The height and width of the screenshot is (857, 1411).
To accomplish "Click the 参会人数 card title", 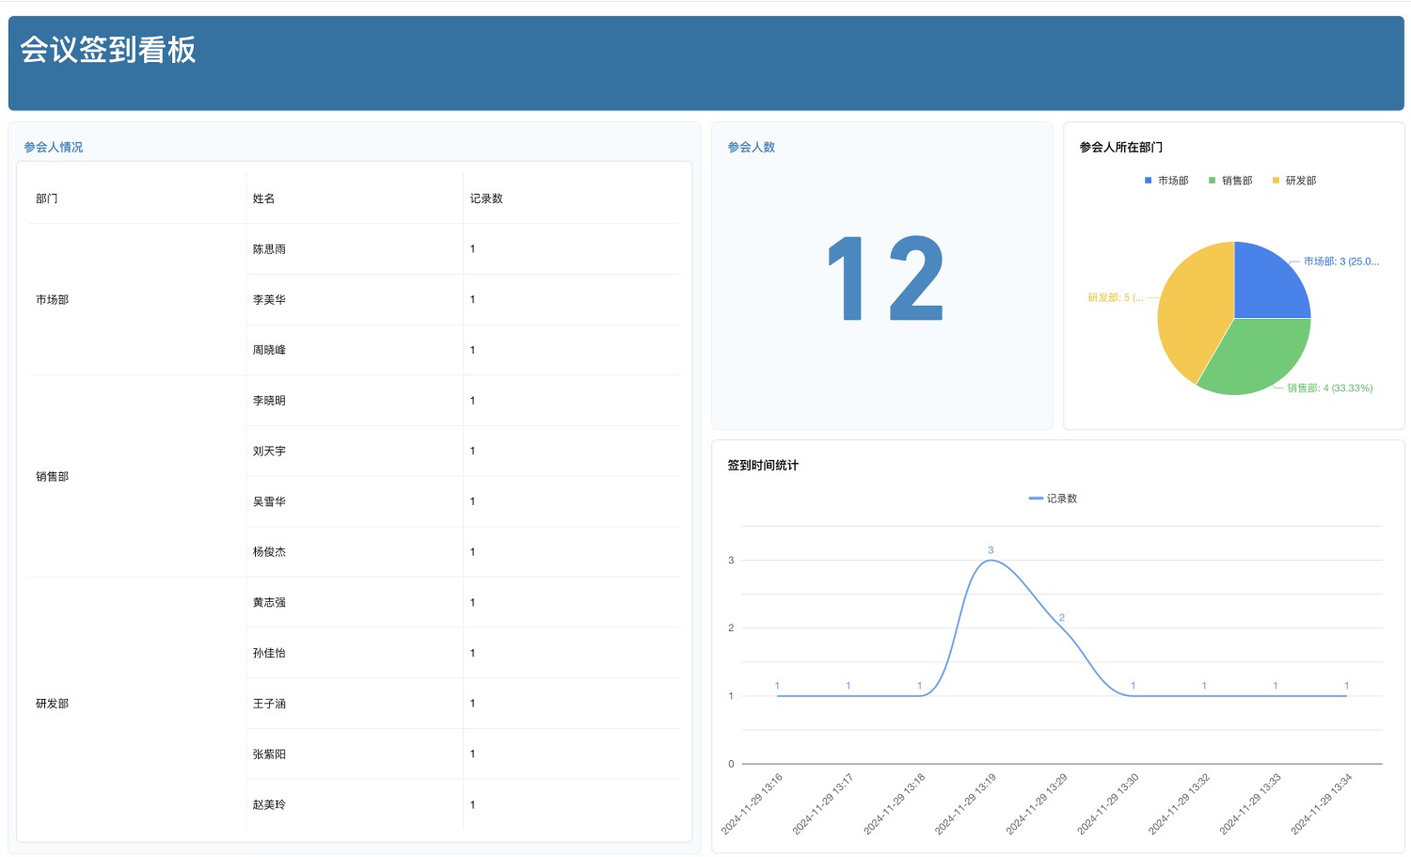I will pos(752,147).
